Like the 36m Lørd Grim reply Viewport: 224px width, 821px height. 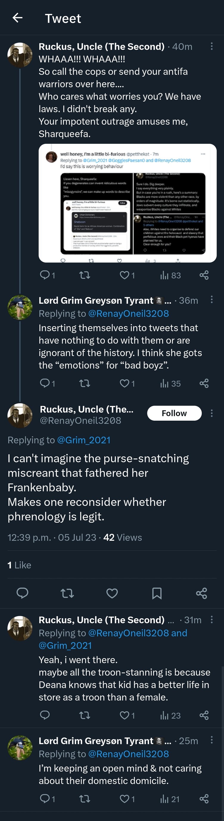pos(124,383)
